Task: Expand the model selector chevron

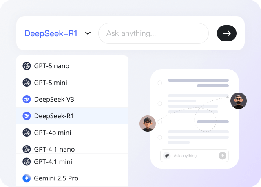Action: [x=88, y=33]
